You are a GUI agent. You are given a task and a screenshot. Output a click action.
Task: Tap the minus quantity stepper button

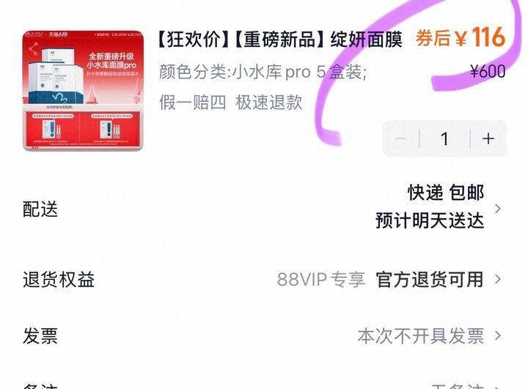click(401, 138)
